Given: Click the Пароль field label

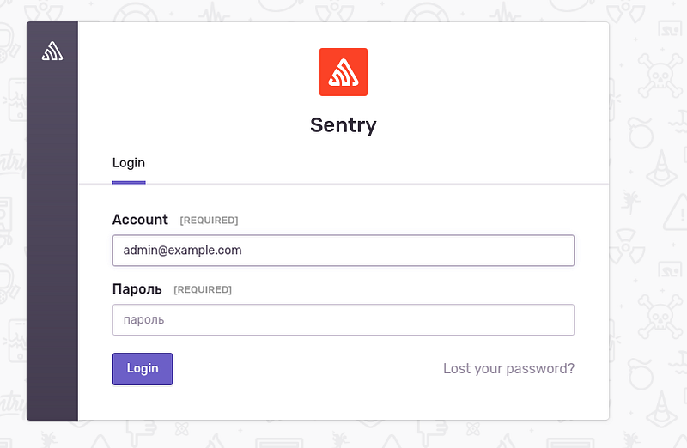Looking at the screenshot, I should (x=137, y=289).
